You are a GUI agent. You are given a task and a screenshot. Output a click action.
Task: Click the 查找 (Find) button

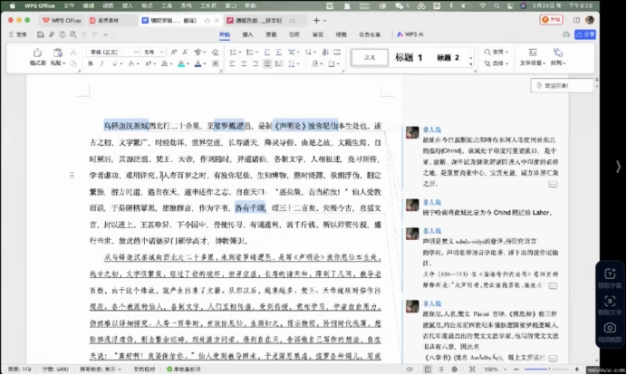pos(497,53)
